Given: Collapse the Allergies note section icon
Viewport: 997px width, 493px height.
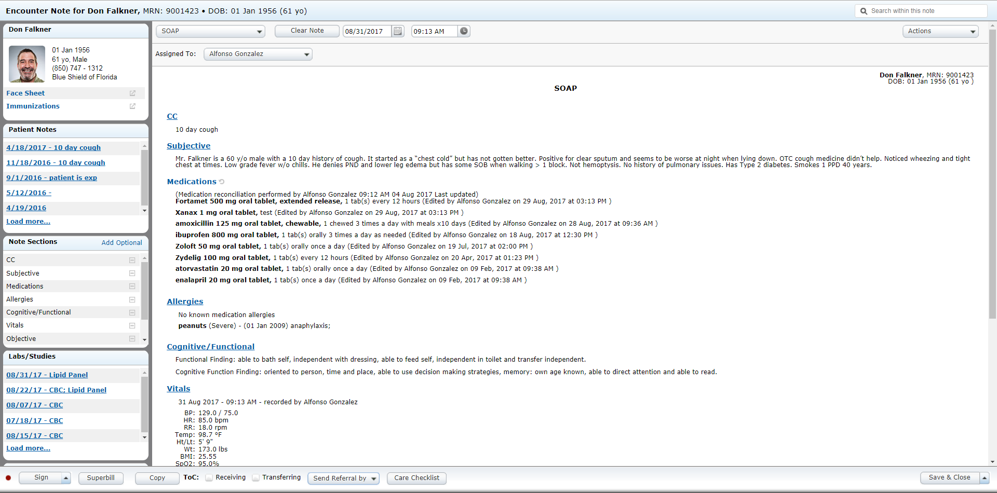Looking at the screenshot, I should [x=132, y=299].
